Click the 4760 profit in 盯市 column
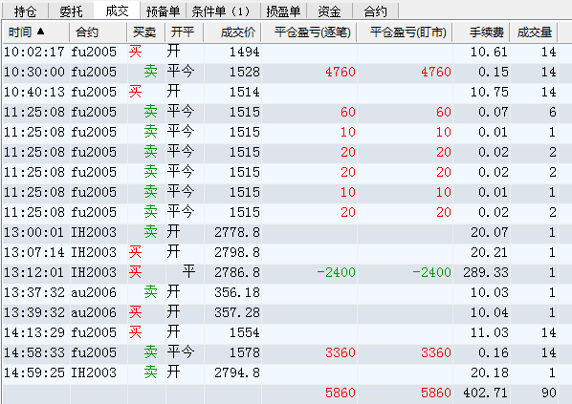This screenshot has height=404, width=572. 436,72
